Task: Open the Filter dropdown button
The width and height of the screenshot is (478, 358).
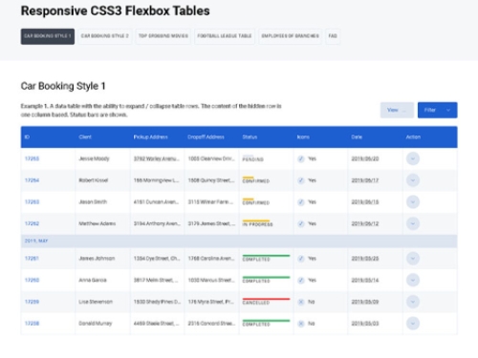Action: 437,110
